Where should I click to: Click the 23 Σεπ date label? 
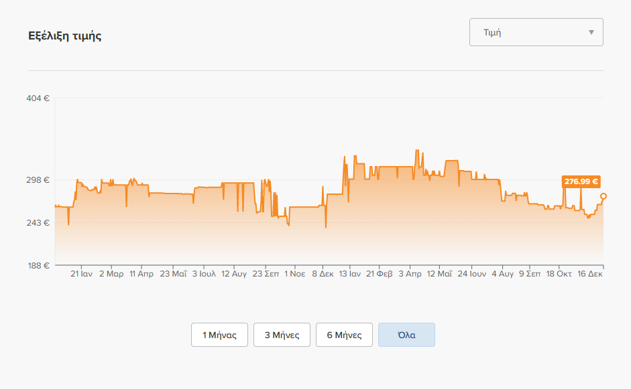click(266, 274)
